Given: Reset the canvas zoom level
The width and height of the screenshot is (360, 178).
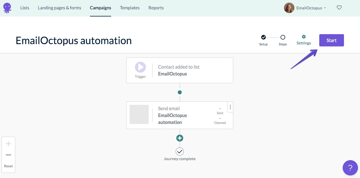Looking at the screenshot, I should coord(8,166).
